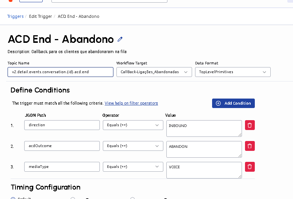
Task: Click the INBOUND value text area
Action: pos(204,128)
